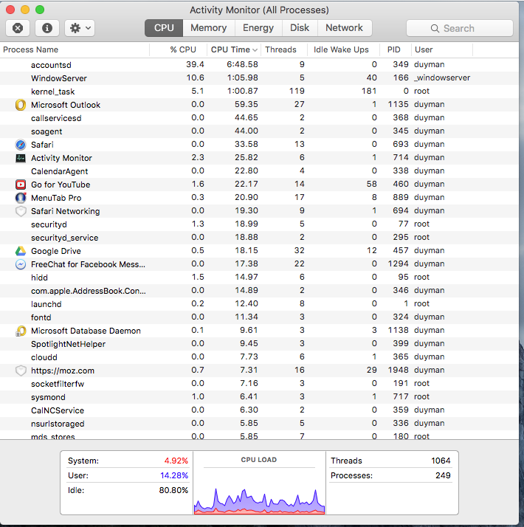Click the https://moz.com shield icon
The height and width of the screenshot is (527, 524).
tap(21, 371)
